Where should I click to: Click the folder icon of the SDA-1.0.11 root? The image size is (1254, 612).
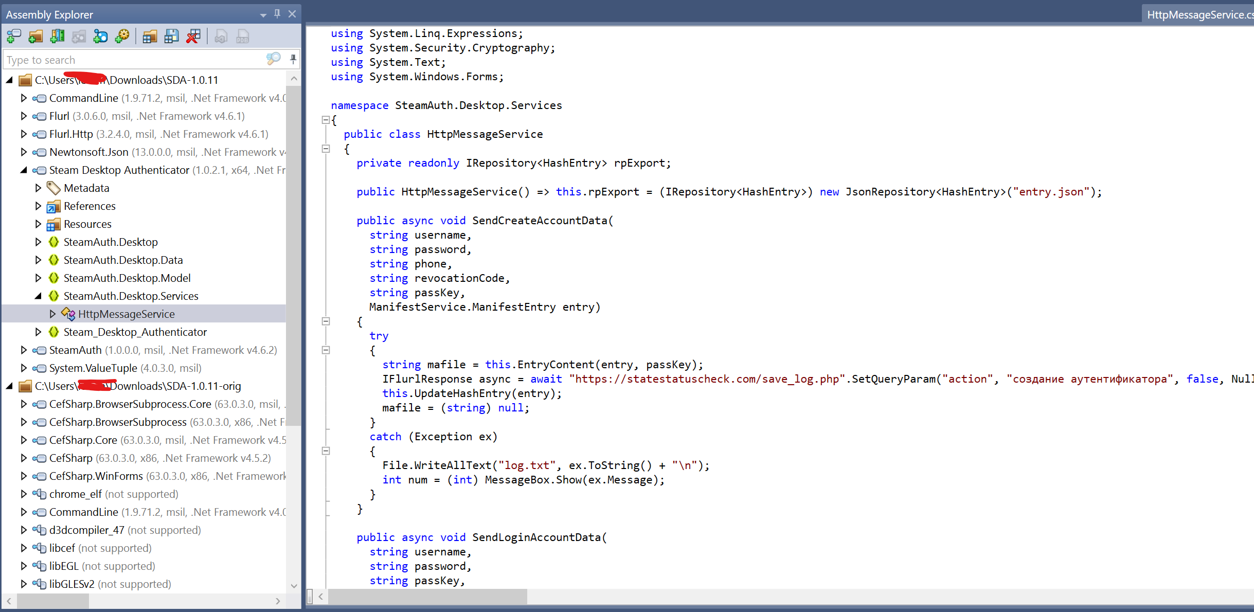click(25, 80)
